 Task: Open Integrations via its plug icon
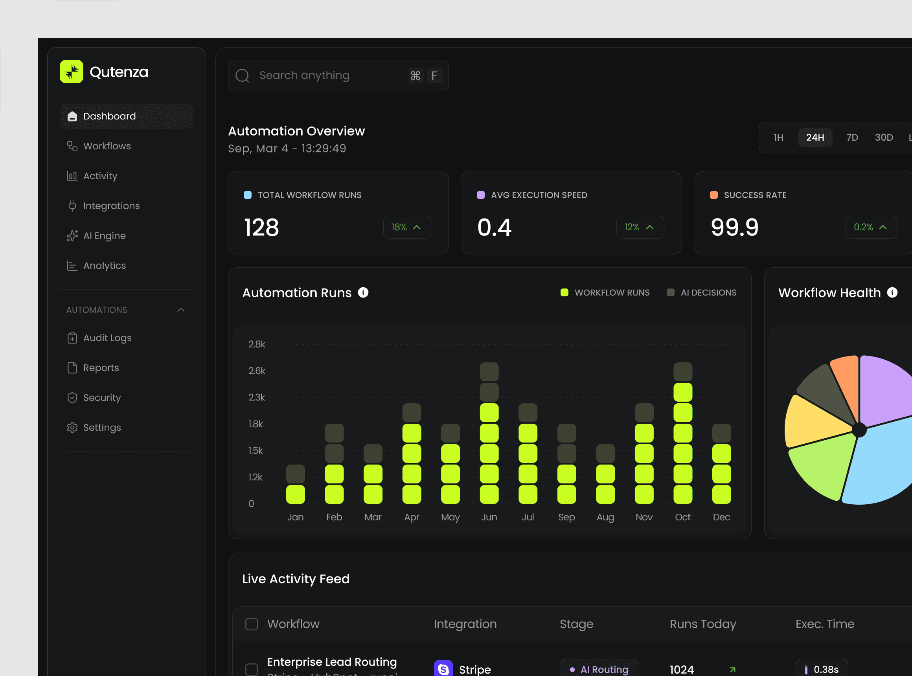pos(72,206)
